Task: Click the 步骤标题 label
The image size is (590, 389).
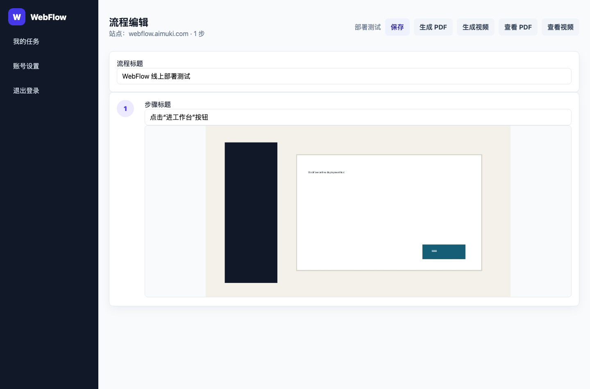Action: (158, 104)
